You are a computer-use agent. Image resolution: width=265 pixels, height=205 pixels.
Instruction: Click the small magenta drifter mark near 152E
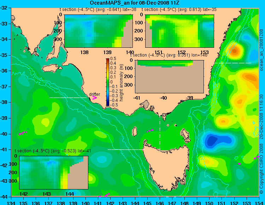[x=239, y=164]
